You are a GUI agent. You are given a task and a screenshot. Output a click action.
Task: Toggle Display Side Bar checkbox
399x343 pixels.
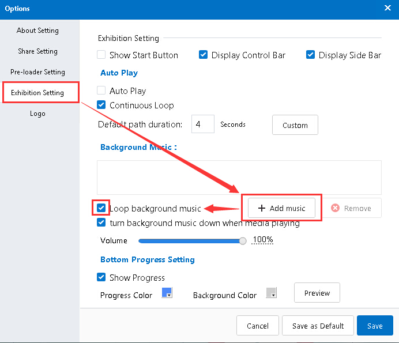tap(310, 55)
